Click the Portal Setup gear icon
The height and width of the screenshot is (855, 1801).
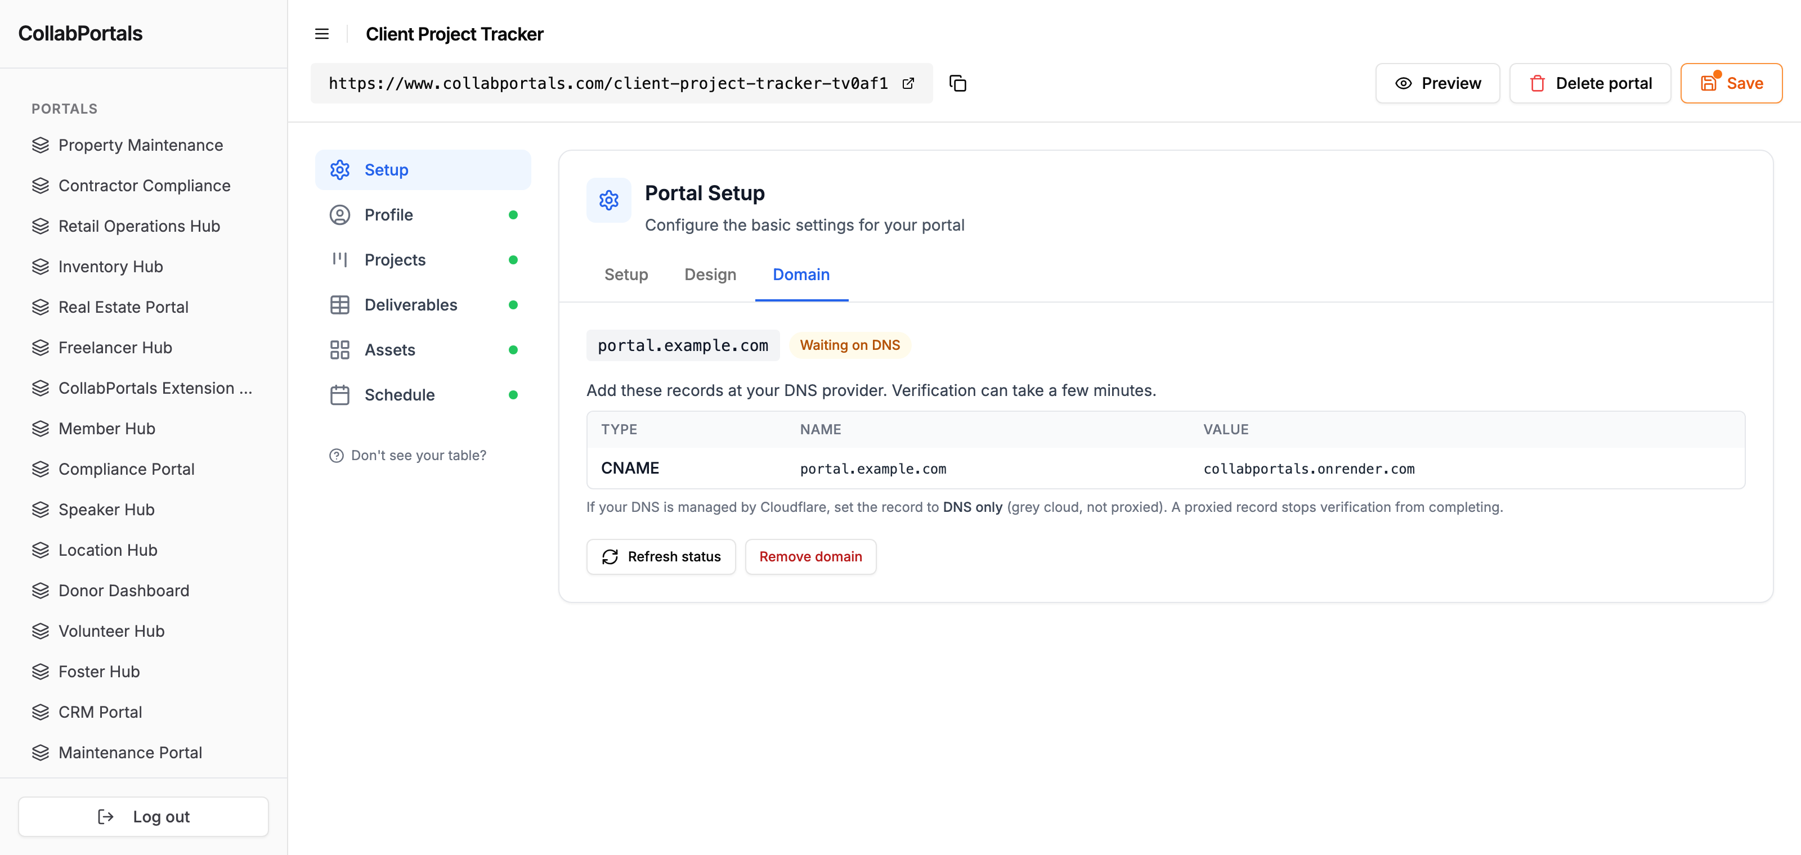point(608,200)
